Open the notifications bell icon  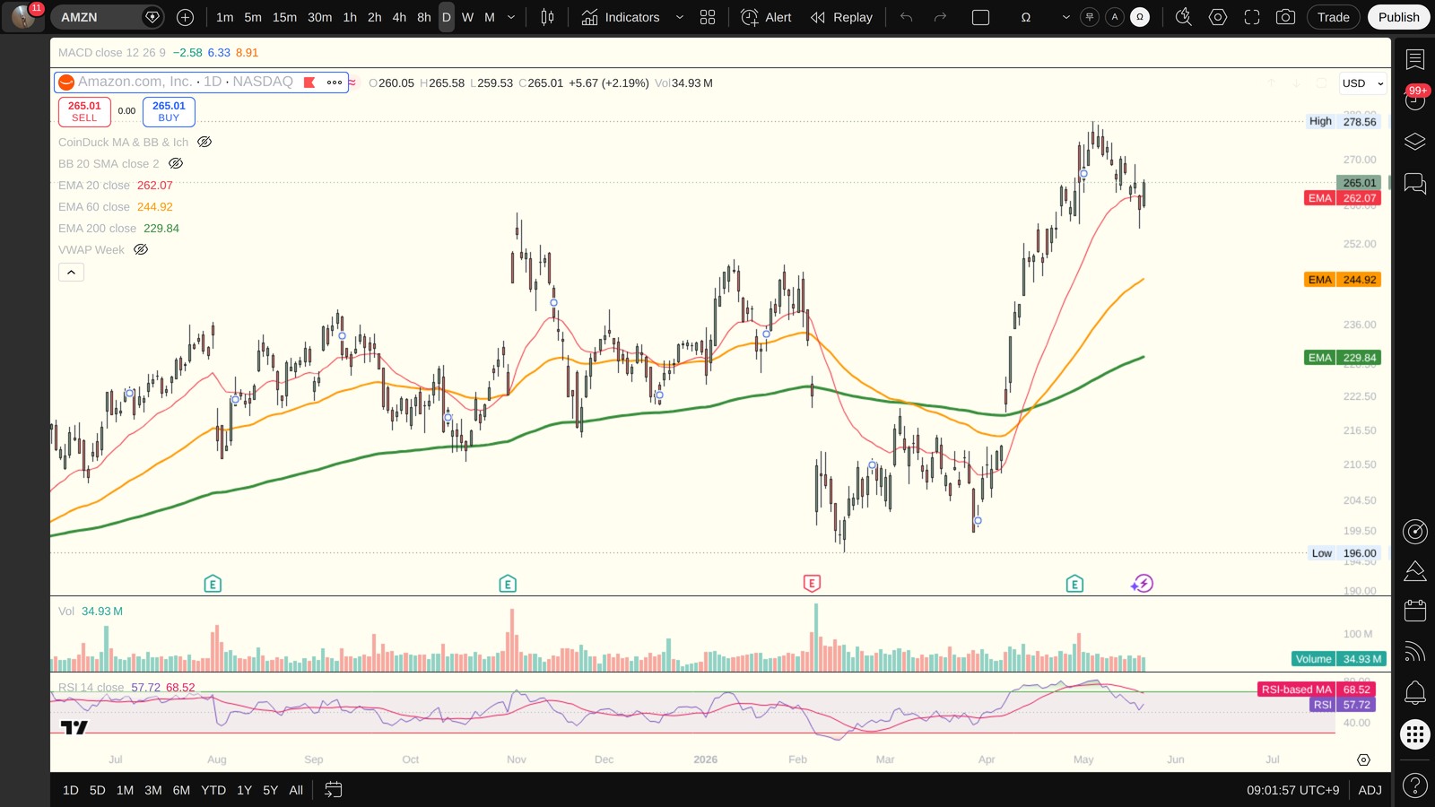click(1415, 692)
